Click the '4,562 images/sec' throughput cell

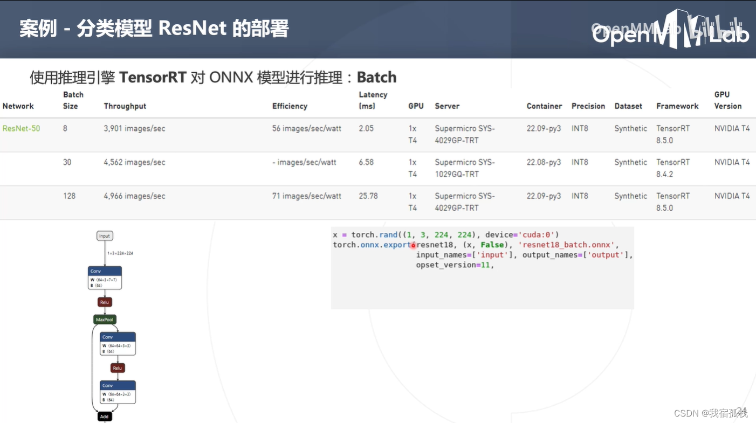click(134, 162)
